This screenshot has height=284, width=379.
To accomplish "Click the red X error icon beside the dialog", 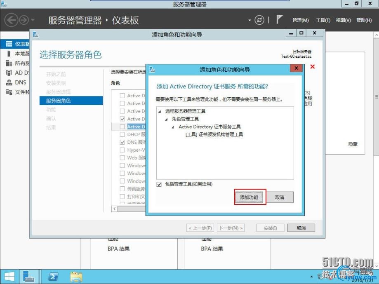I will 312,67.
